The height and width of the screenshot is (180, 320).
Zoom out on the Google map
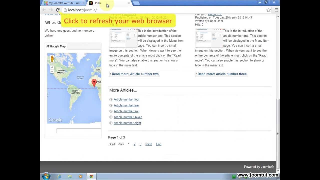click(x=52, y=71)
